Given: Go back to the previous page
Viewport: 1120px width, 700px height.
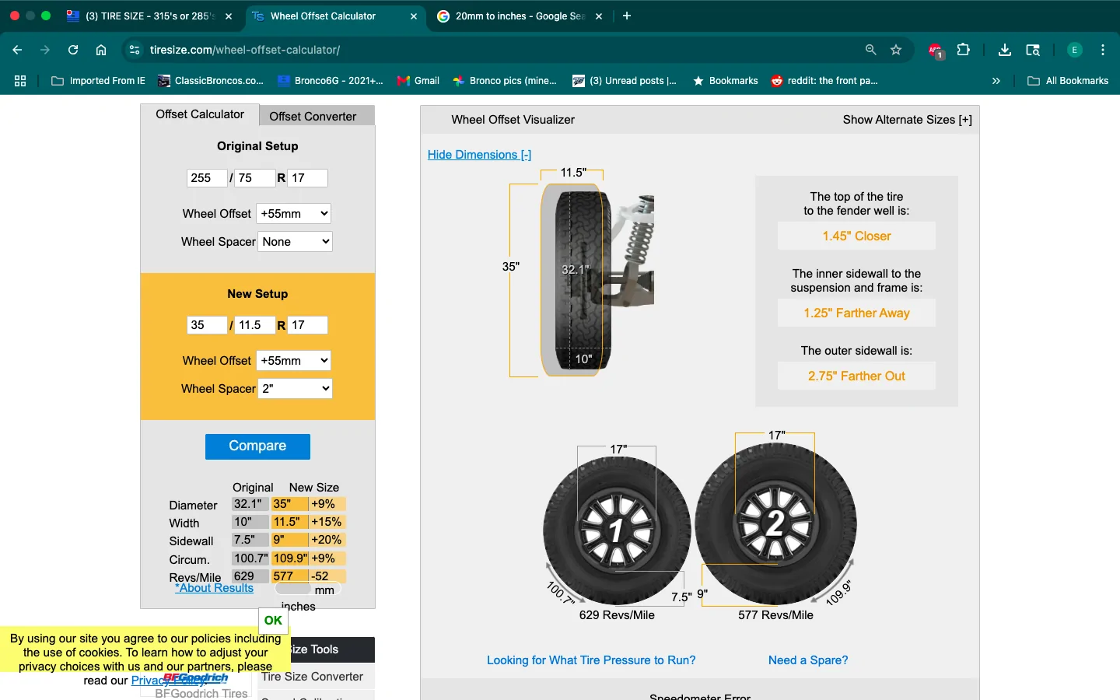Looking at the screenshot, I should (17, 50).
